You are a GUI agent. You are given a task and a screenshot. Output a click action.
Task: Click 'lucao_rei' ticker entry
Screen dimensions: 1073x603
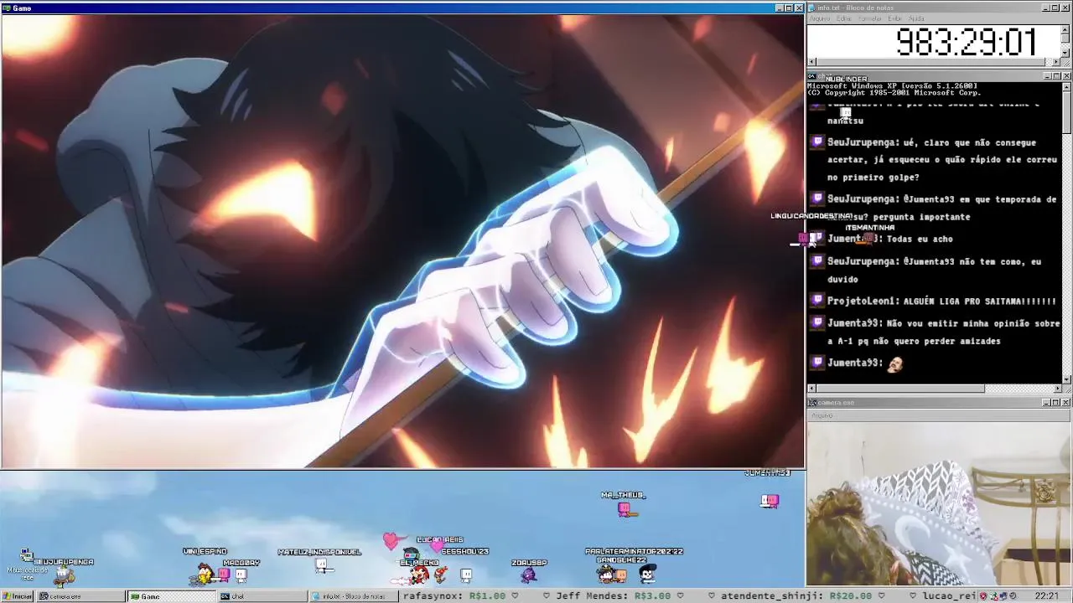click(950, 596)
